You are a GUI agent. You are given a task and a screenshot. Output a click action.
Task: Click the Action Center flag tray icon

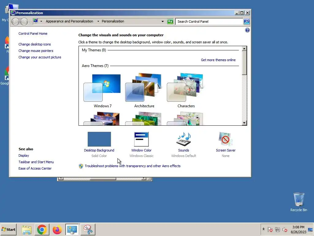click(x=270, y=229)
